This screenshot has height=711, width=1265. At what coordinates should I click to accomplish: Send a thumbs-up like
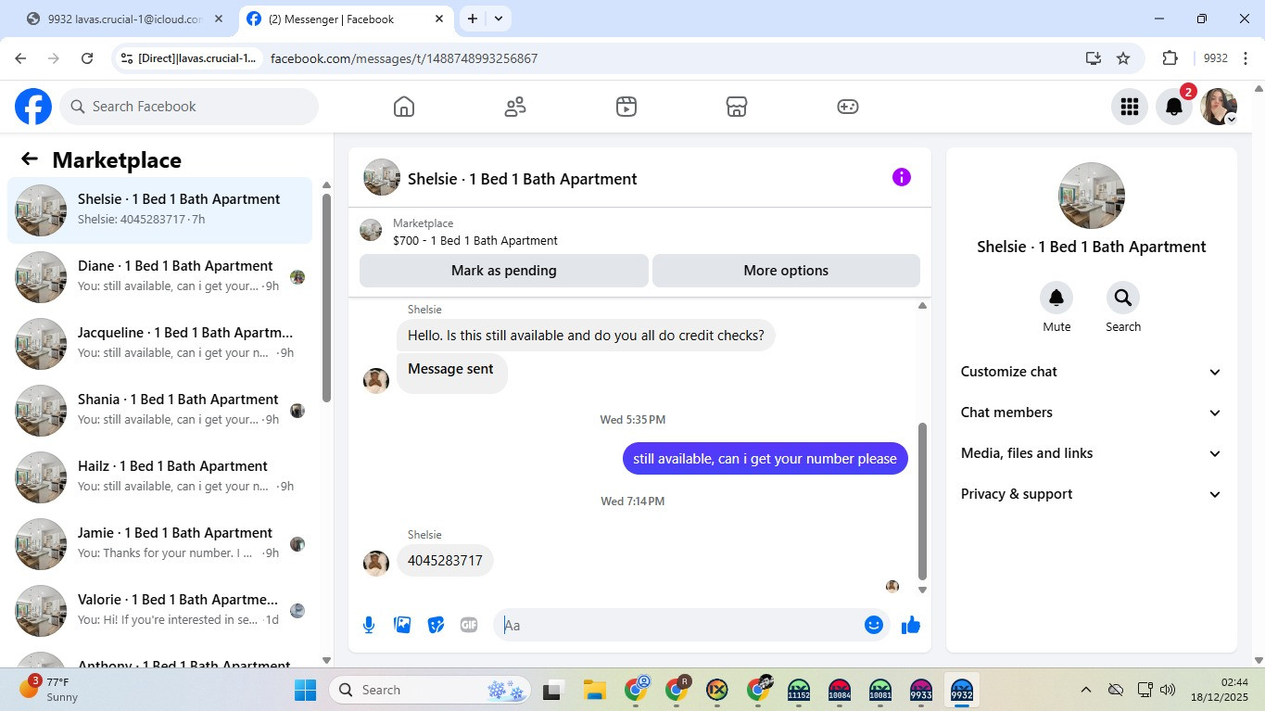click(x=911, y=625)
